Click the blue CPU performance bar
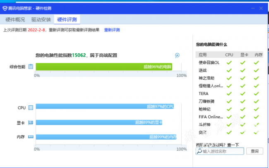Image resolution: width=269 pixels, height=168 pixels. (x=105, y=106)
